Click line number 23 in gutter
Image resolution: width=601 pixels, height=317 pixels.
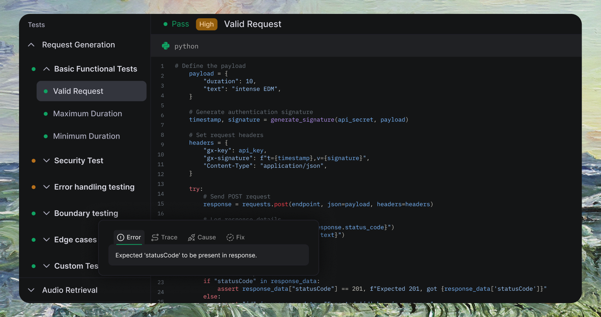point(161,282)
